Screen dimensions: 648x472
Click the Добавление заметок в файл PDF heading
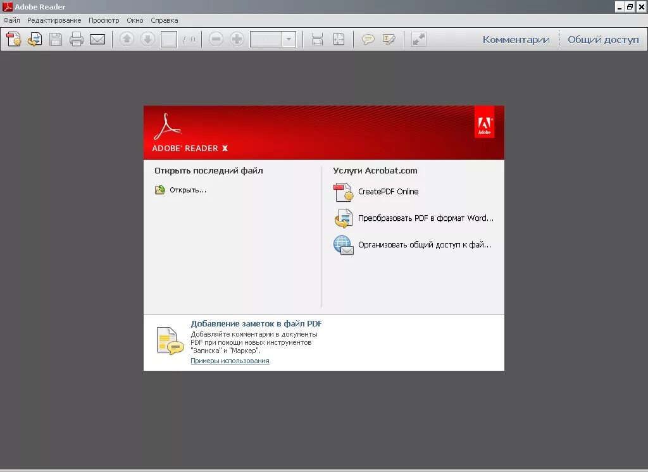[x=256, y=323]
